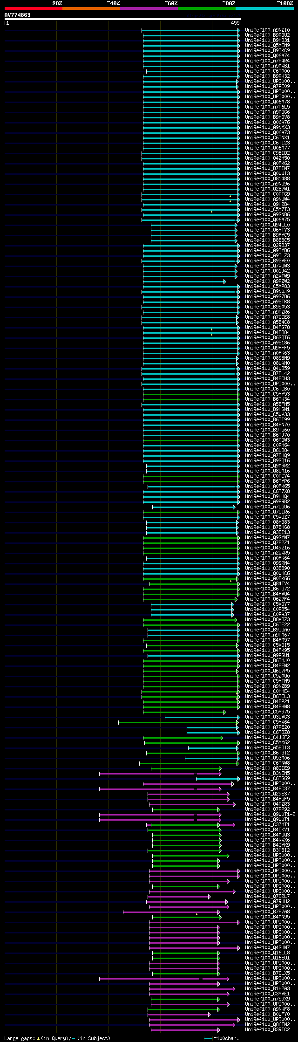
Task: Open hit UniRef100_B4MN95
Action: tap(267, 917)
